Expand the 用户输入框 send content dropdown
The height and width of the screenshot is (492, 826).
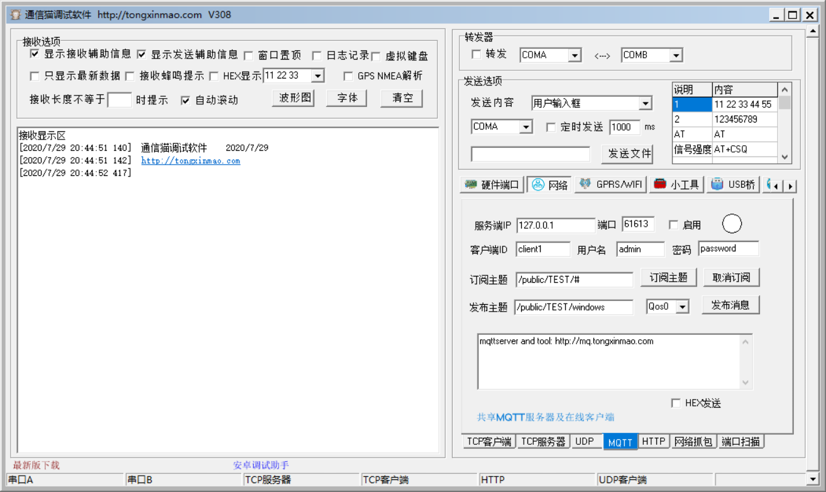tap(591, 102)
